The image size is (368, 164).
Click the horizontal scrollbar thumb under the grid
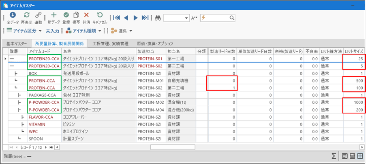click(173, 147)
